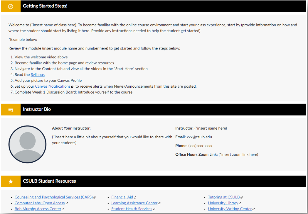Click 'View the welcome video above' step
308x214 pixels.
[x=41, y=57]
